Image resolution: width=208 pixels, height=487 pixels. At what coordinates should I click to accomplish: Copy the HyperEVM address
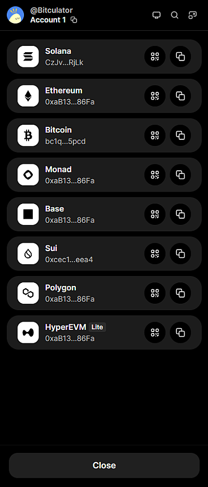tap(180, 332)
